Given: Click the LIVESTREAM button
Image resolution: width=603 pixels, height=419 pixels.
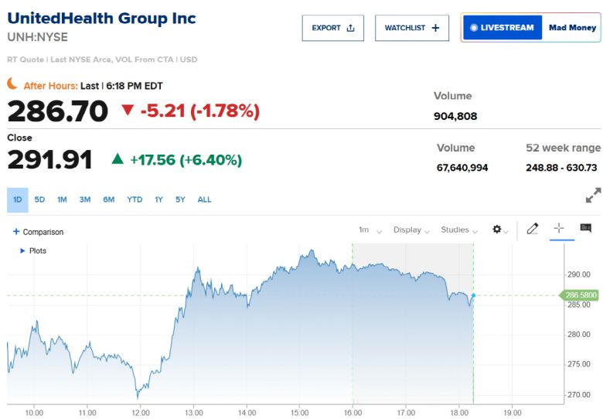Looking at the screenshot, I should click(x=502, y=28).
